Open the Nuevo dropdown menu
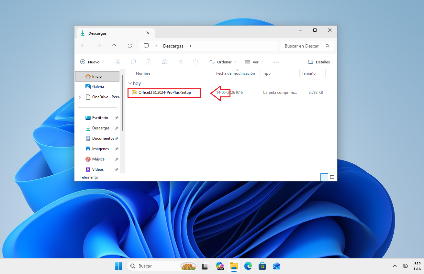The width and height of the screenshot is (424, 274). click(x=92, y=62)
